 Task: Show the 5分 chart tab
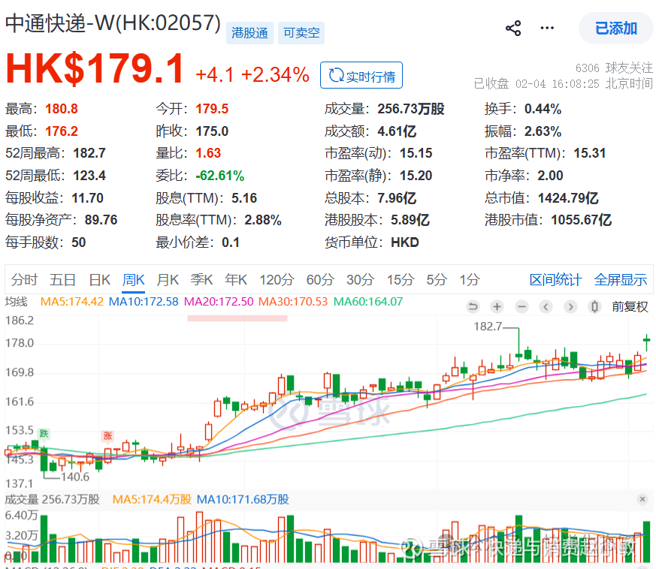coord(437,279)
